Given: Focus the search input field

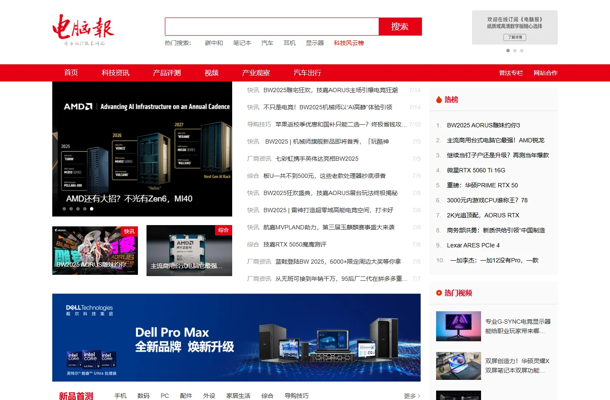Looking at the screenshot, I should 272,27.
